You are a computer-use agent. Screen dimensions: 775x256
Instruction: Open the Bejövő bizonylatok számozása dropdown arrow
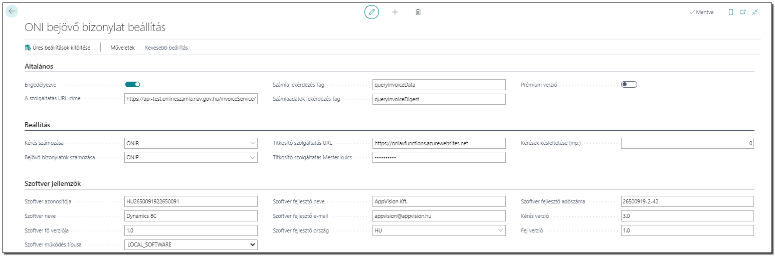click(x=252, y=157)
